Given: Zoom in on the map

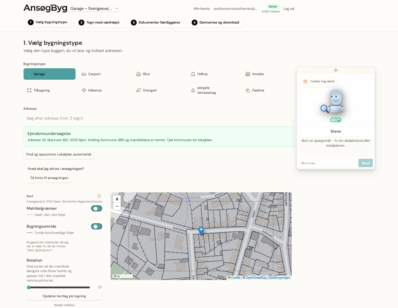Looking at the screenshot, I should click(117, 199).
